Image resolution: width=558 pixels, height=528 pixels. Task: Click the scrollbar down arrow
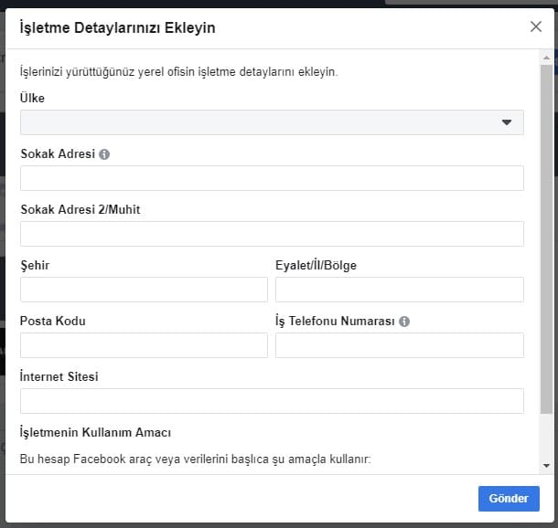coord(546,466)
